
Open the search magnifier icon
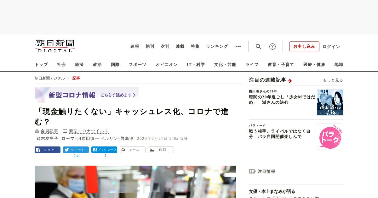click(258, 47)
